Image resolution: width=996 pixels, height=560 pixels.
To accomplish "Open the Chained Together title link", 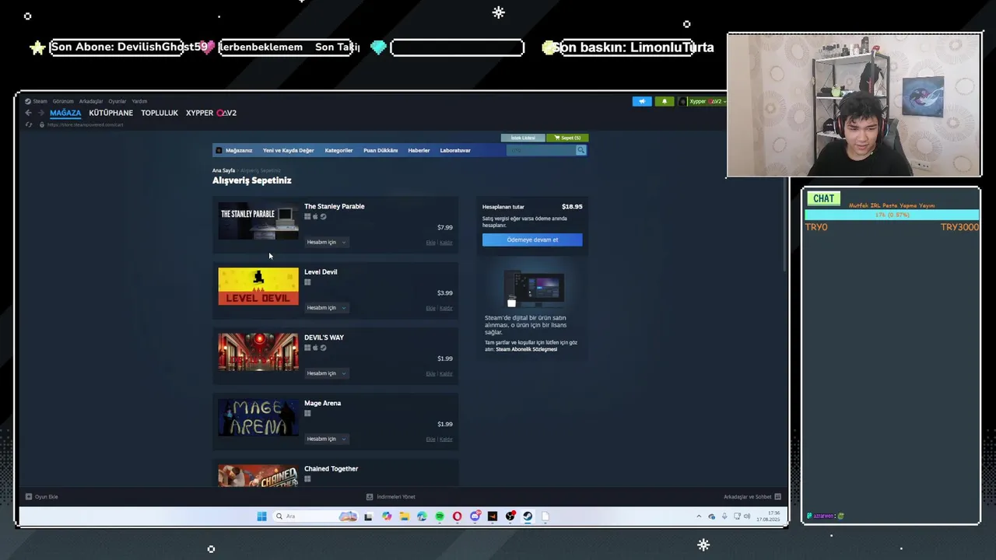I will 331,468.
